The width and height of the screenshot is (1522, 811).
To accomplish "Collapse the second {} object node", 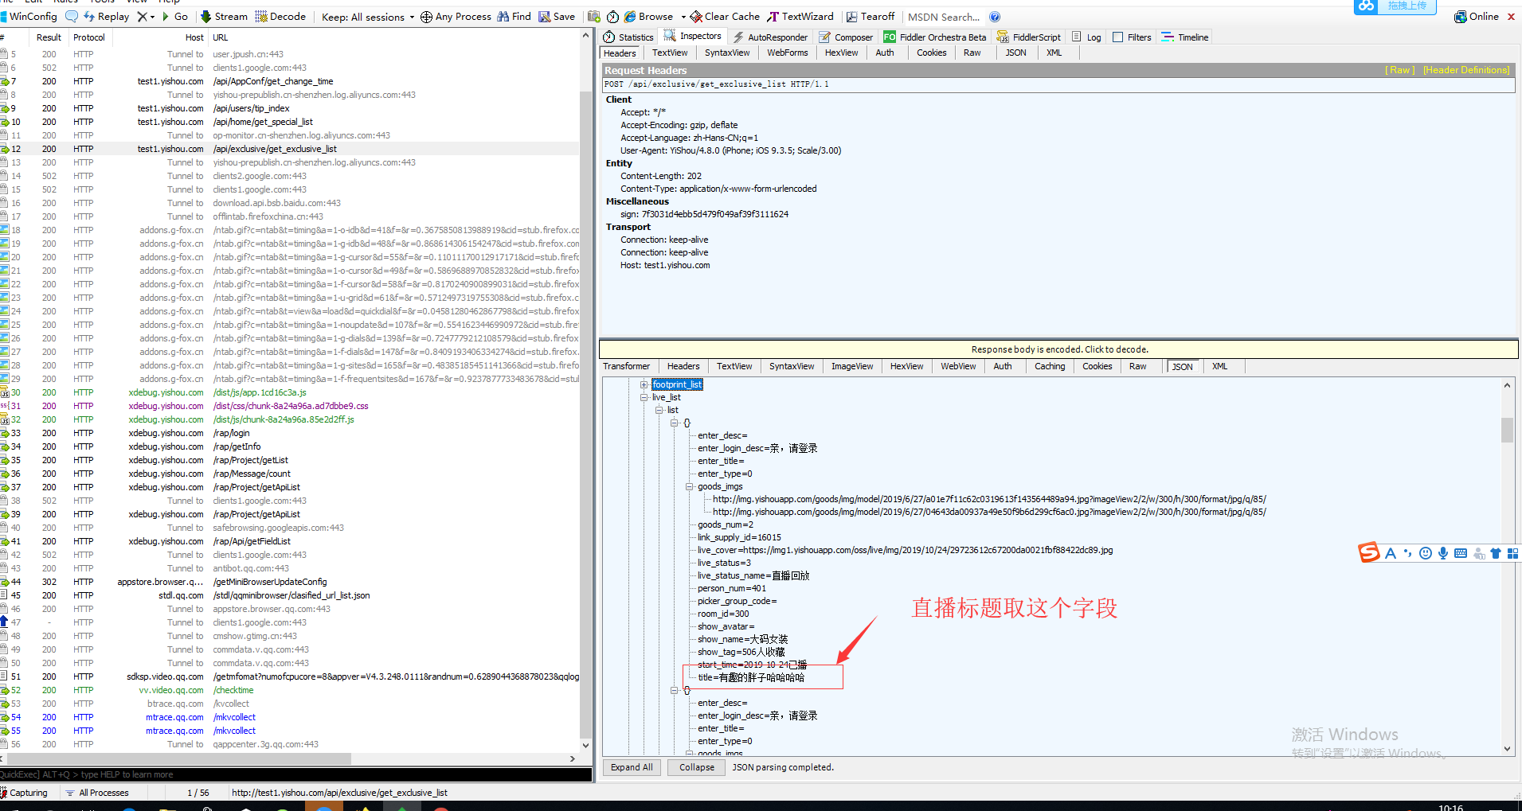I will click(x=674, y=690).
